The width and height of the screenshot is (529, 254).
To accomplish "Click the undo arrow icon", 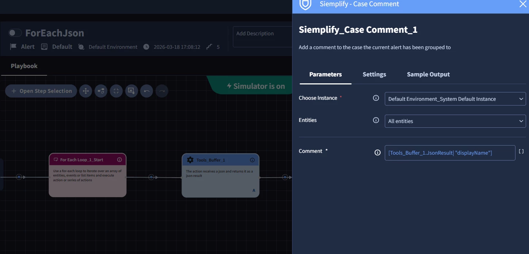I will pyautogui.click(x=147, y=91).
